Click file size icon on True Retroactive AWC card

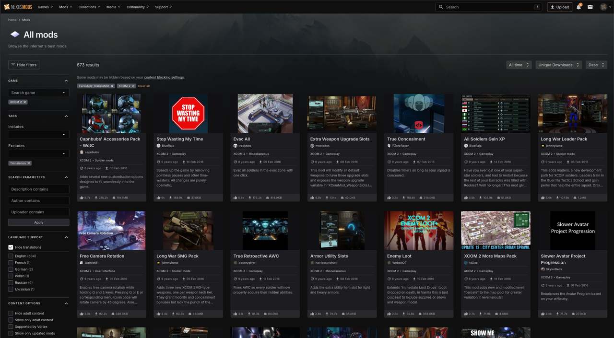pyautogui.click(x=265, y=314)
